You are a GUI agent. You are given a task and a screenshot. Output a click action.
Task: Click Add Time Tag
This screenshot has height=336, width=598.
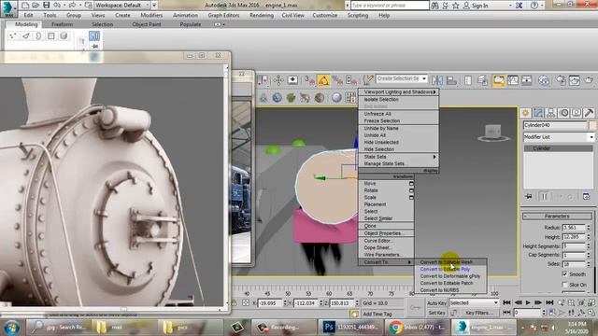377,314
